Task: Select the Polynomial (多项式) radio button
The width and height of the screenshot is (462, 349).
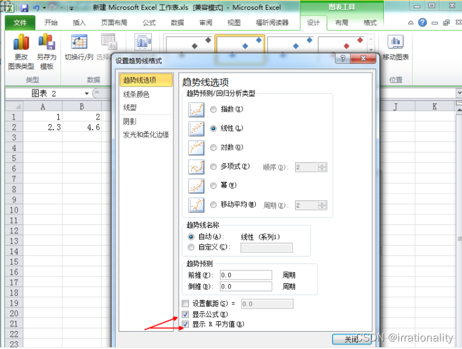Action: (x=213, y=166)
